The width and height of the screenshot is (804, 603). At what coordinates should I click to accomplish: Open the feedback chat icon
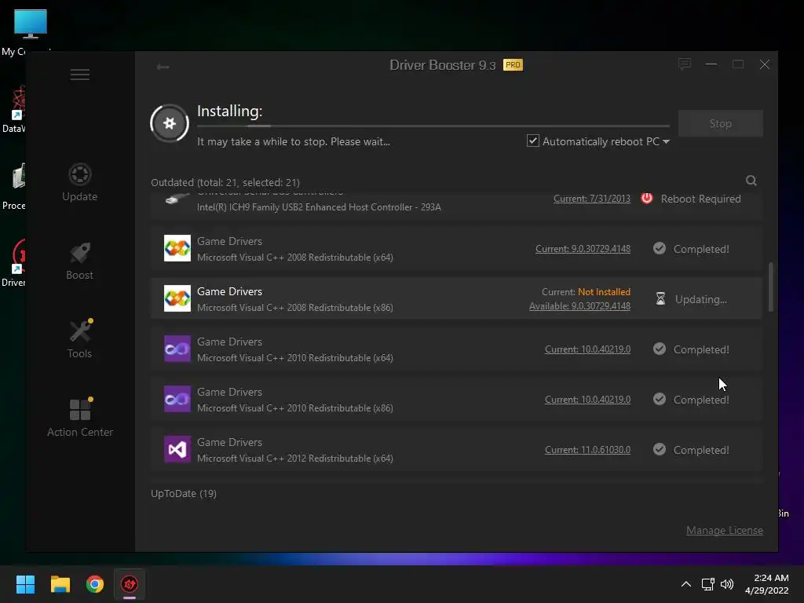(685, 64)
